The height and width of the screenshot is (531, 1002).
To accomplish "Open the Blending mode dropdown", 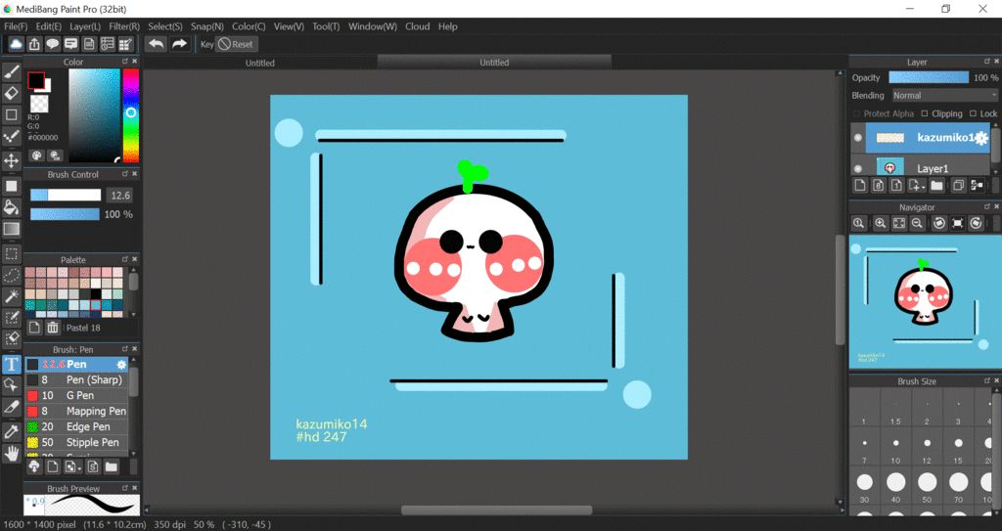I will click(x=944, y=95).
